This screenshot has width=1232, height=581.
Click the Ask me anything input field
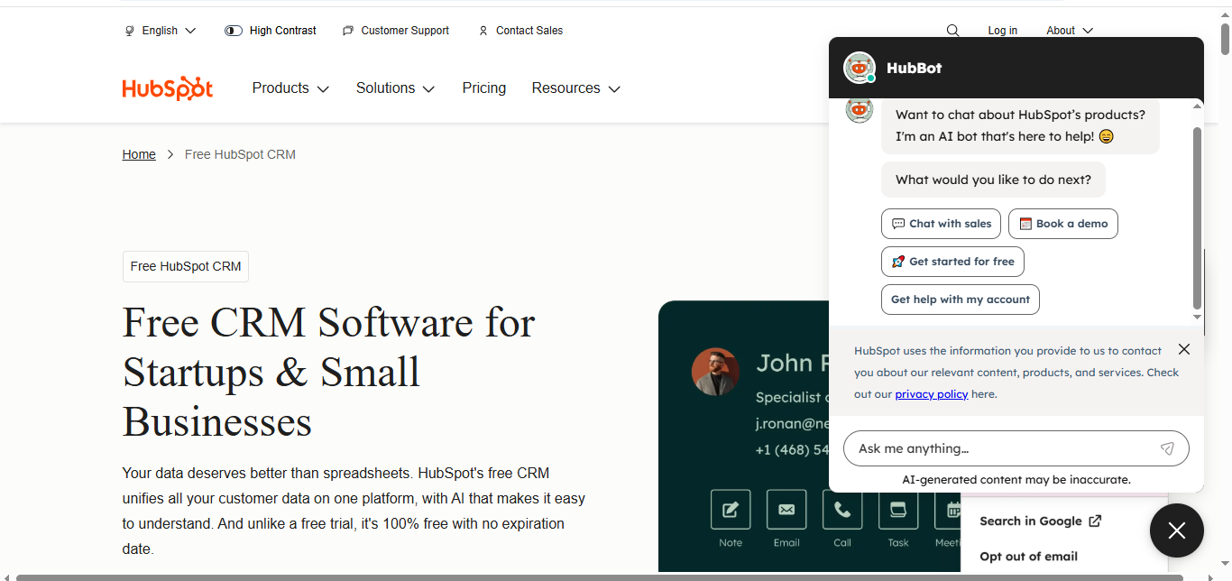pos(1001,448)
